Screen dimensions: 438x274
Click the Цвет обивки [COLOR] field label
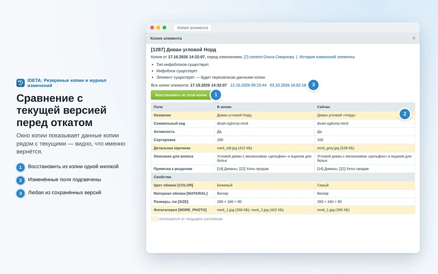[x=173, y=185]
